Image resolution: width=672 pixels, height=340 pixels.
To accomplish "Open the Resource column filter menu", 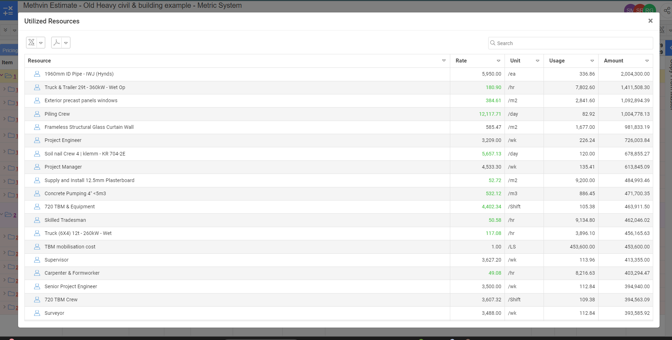I will pyautogui.click(x=444, y=61).
